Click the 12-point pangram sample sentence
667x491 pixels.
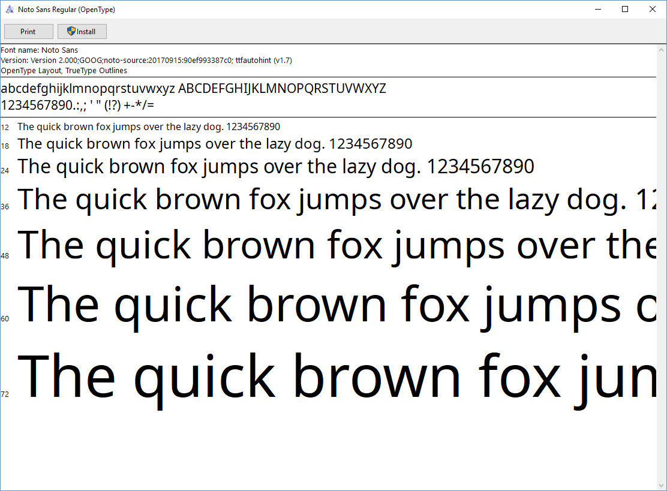click(149, 126)
